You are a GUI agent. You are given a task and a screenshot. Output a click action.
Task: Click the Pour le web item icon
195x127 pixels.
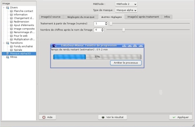pos(11,36)
